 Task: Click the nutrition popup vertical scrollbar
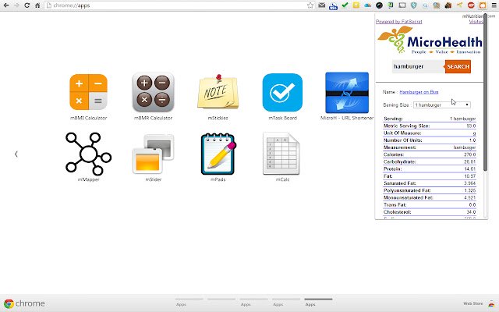click(485, 92)
